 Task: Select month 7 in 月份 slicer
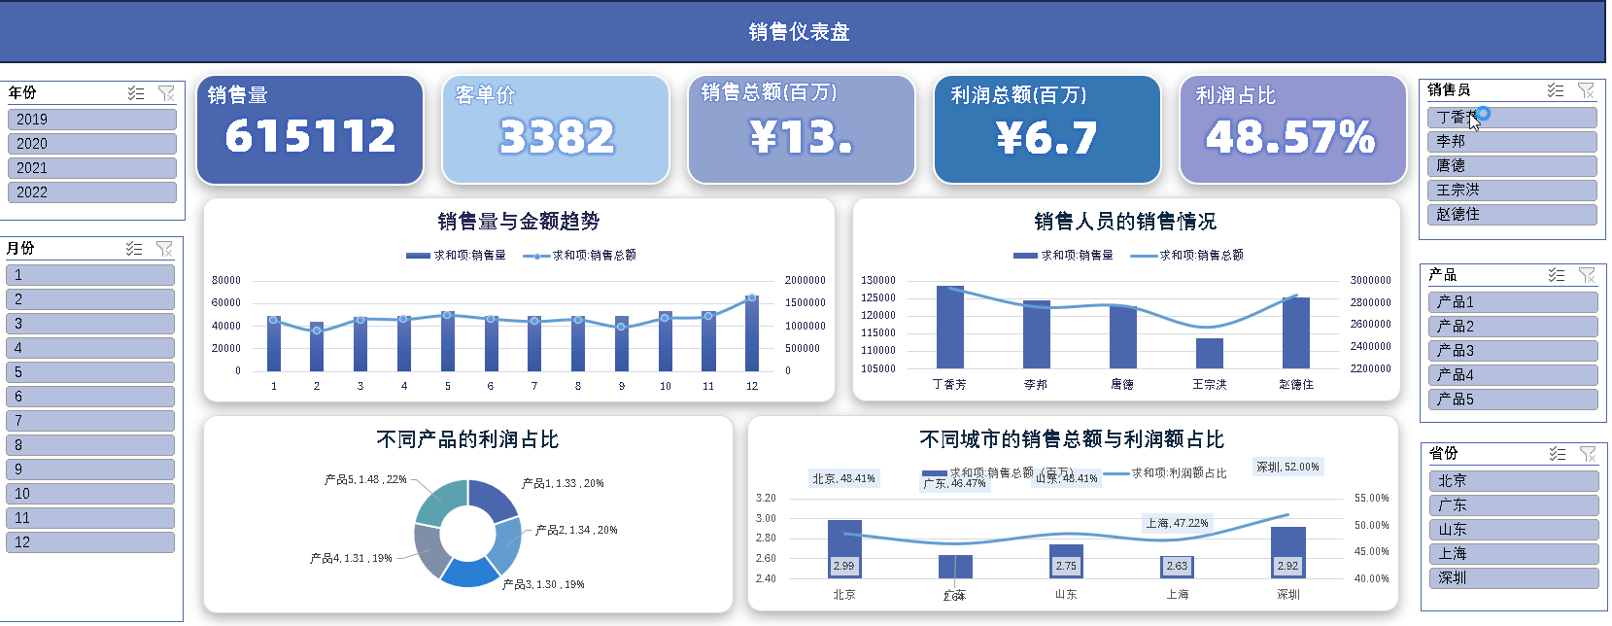tap(90, 421)
